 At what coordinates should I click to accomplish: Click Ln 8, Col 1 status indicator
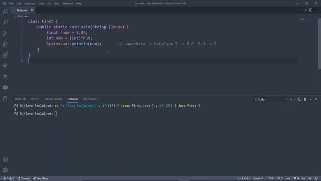point(244,178)
